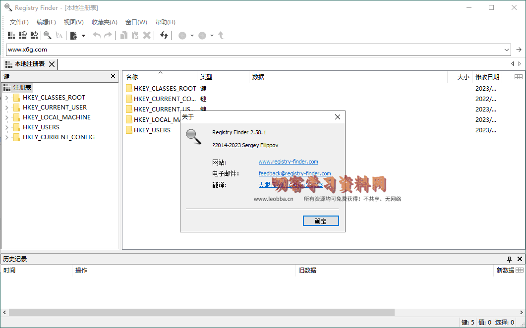Open the www.registry-finder.com link
Screen dimensions: 526x328
(x=288, y=162)
